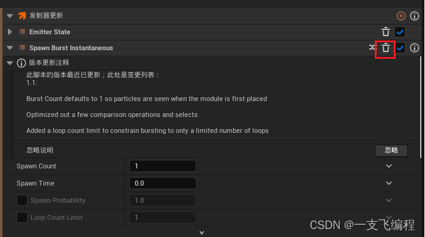This screenshot has width=425, height=237.
Task: Delete the Spawn Burst Instantaneous module
Action: pos(386,48)
